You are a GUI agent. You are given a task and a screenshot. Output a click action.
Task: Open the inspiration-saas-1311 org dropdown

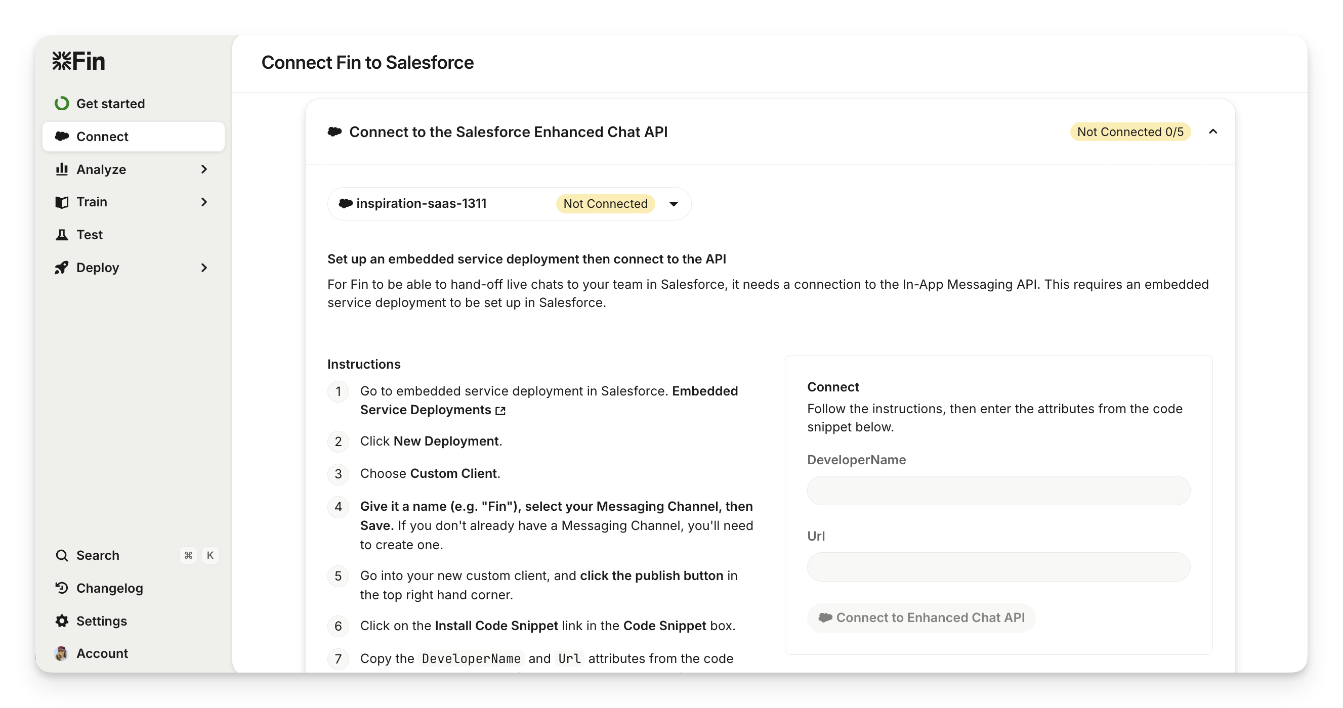click(673, 204)
